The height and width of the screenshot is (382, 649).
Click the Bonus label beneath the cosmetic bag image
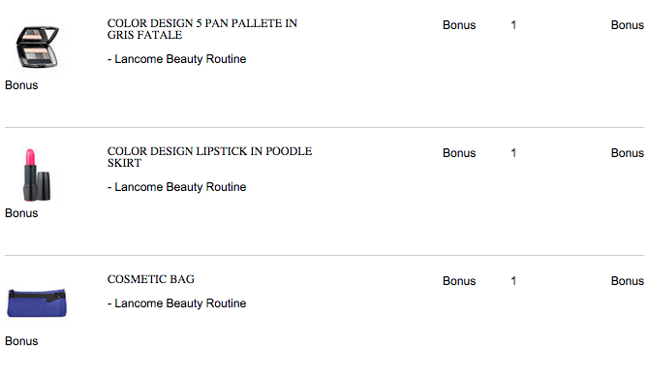tap(21, 341)
